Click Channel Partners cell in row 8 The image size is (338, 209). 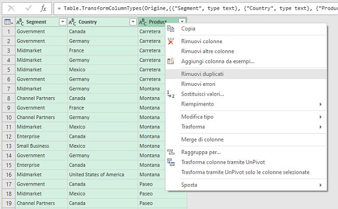[x=41, y=98]
